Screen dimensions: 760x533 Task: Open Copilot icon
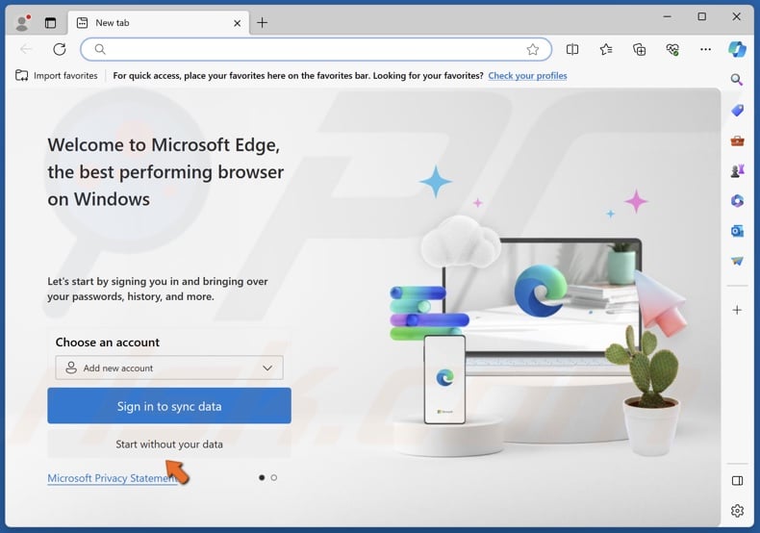tap(737, 49)
